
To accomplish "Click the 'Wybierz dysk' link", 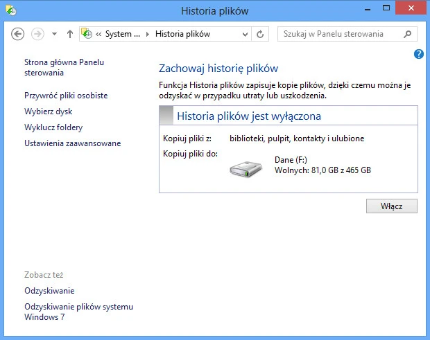I will point(49,111).
